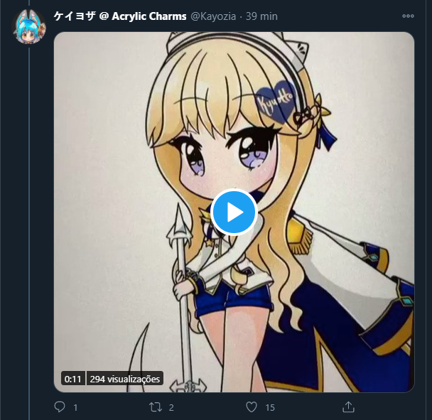
Task: Open the share tweet icon
Action: (348, 406)
